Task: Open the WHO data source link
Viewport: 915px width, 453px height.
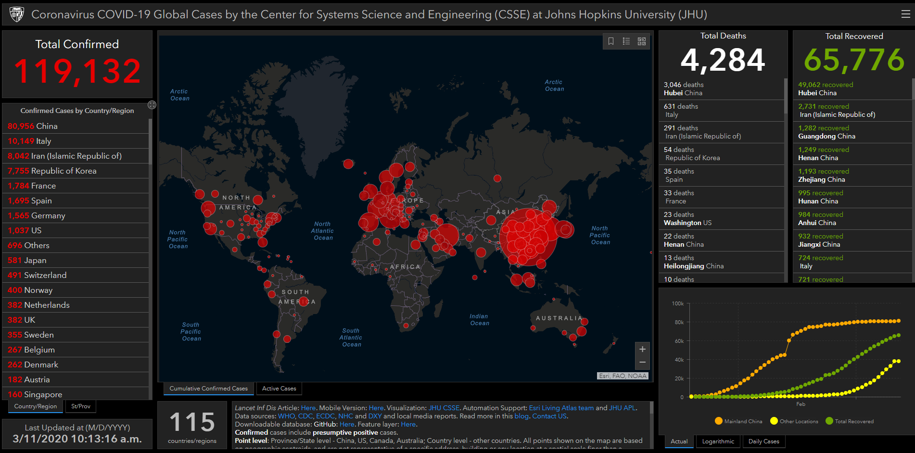Action: click(286, 416)
